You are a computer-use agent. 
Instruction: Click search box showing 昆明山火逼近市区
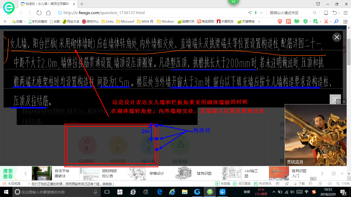[289, 13]
